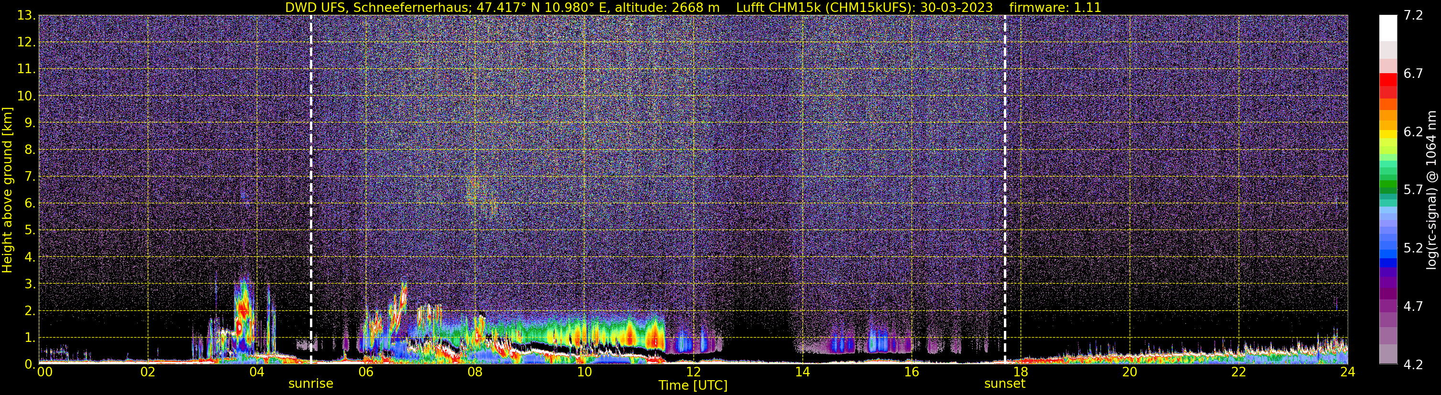Viewport: 1441px width, 395px height.
Task: Click the white dashed sunset line
Action: (x=1005, y=190)
